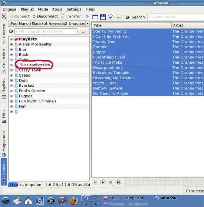Select Everlast artist in tree
This screenshot has width=204, height=207.
[x=27, y=86]
